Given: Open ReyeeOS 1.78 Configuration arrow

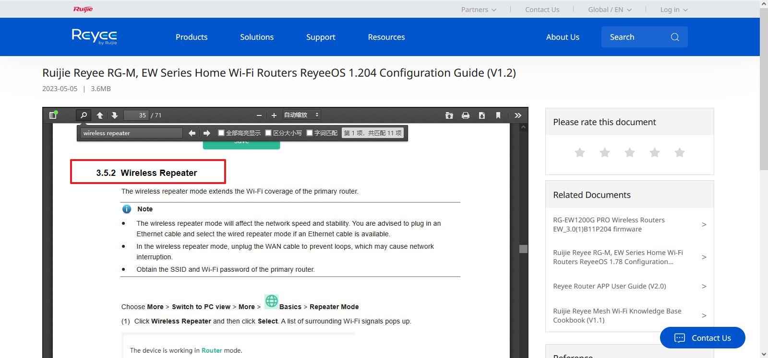Looking at the screenshot, I should [x=704, y=257].
